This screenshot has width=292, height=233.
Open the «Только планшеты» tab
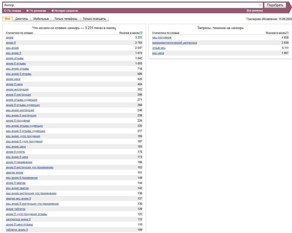tap(94, 19)
